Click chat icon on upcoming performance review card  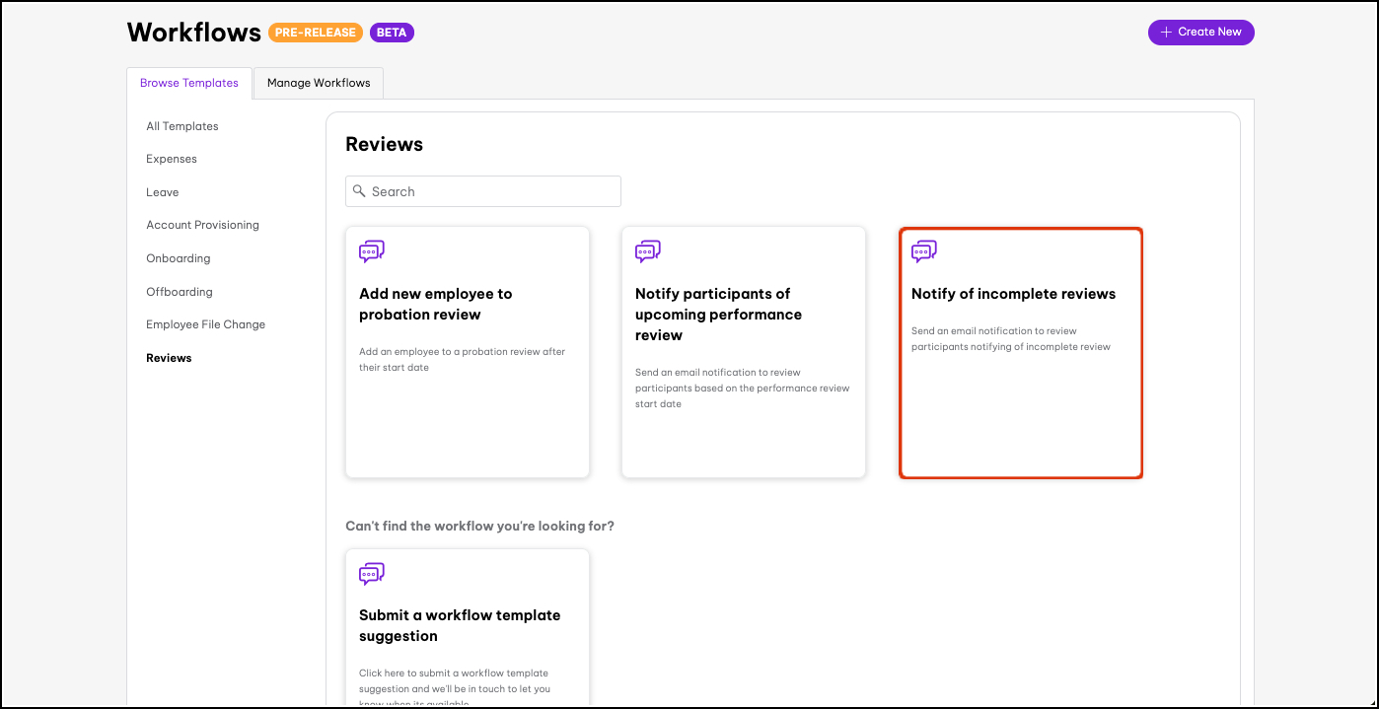647,251
